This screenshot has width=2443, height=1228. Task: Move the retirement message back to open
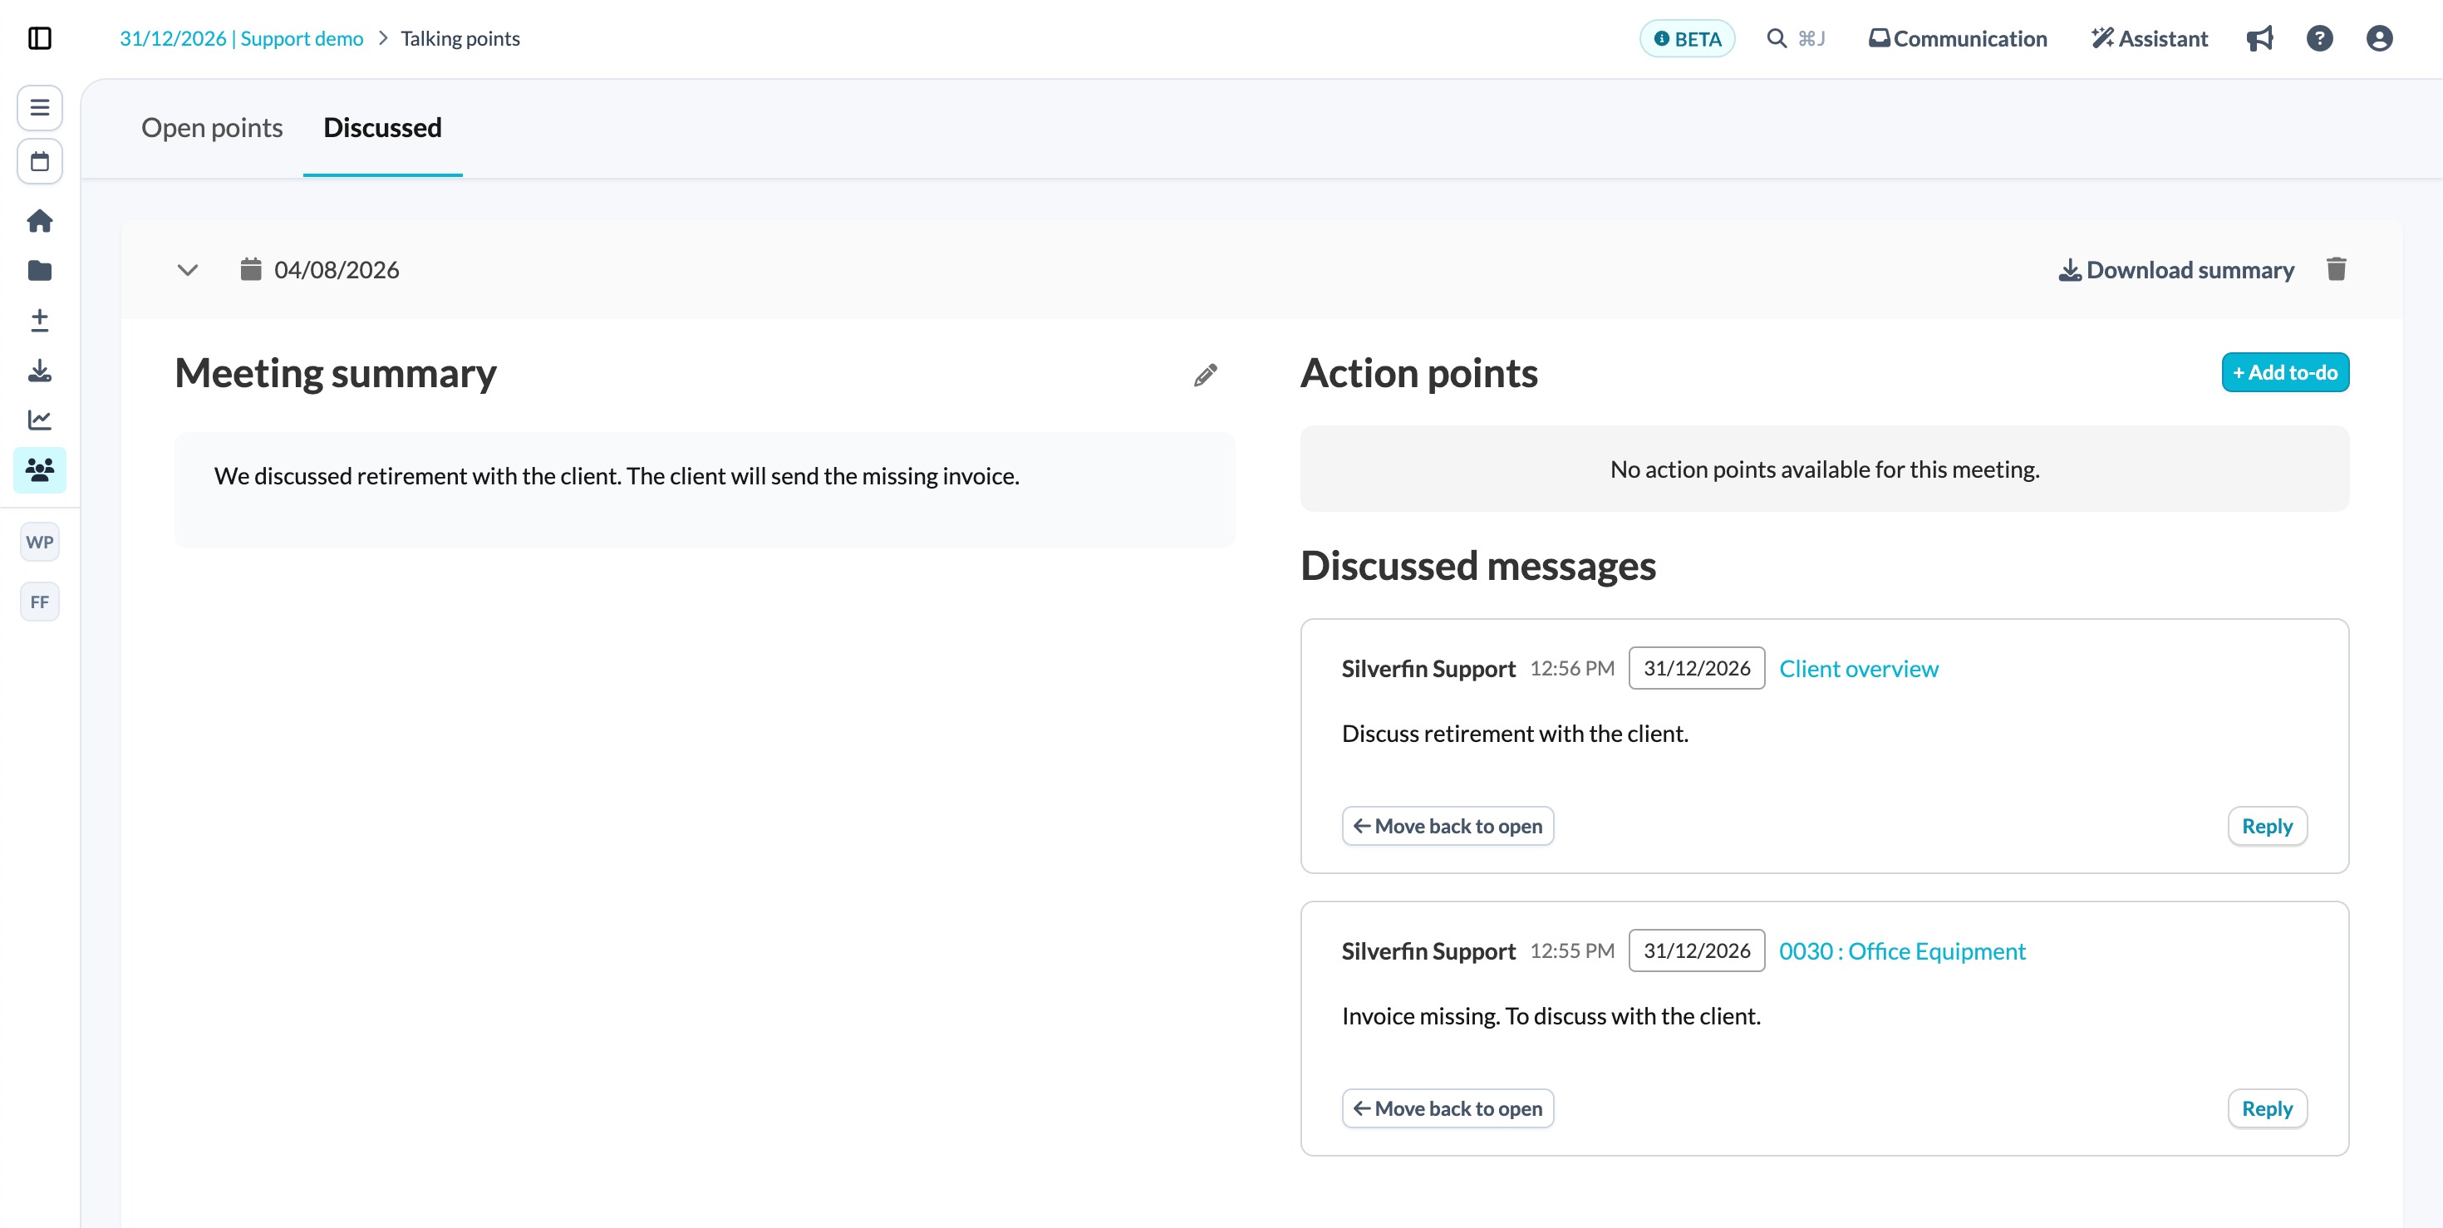point(1448,826)
